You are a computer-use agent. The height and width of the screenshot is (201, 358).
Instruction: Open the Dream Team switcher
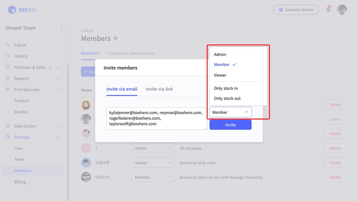click(34, 28)
